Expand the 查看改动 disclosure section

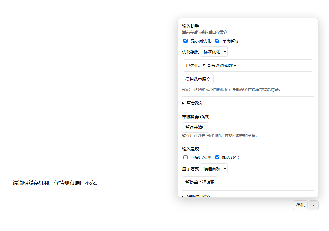point(193,103)
